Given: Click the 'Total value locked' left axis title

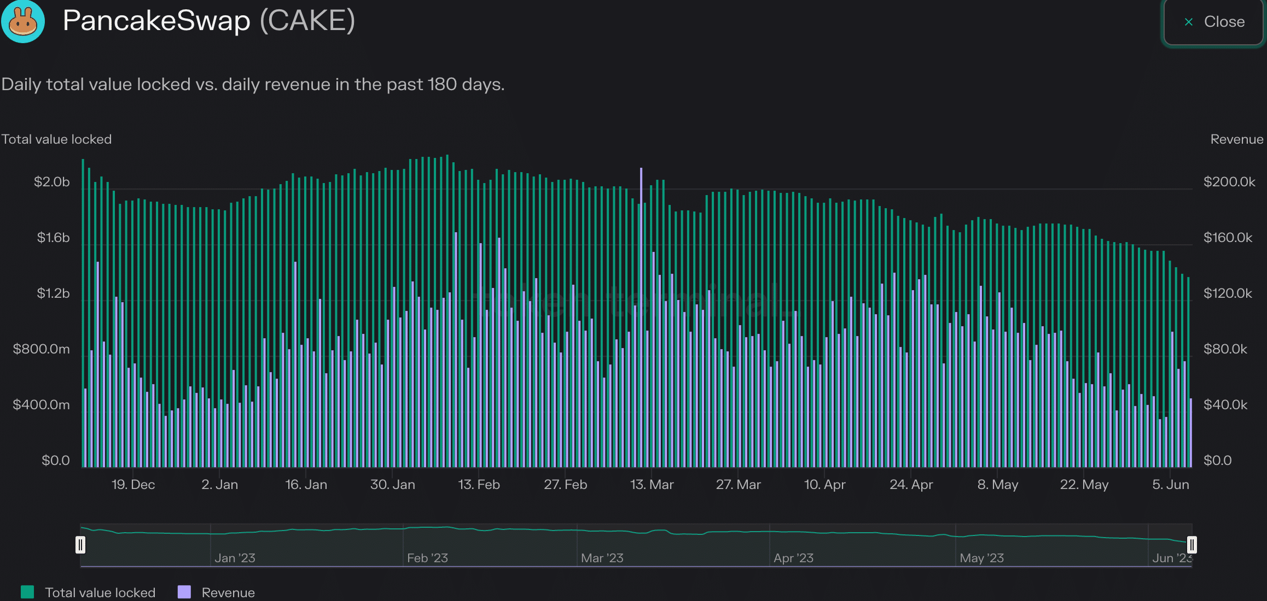Looking at the screenshot, I should coord(56,139).
